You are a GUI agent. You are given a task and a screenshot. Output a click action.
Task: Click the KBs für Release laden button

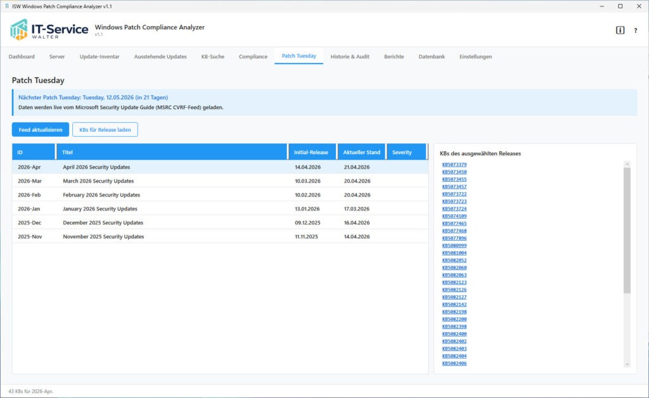[x=105, y=129]
